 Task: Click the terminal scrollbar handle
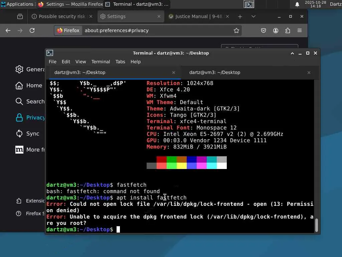[x=317, y=225]
